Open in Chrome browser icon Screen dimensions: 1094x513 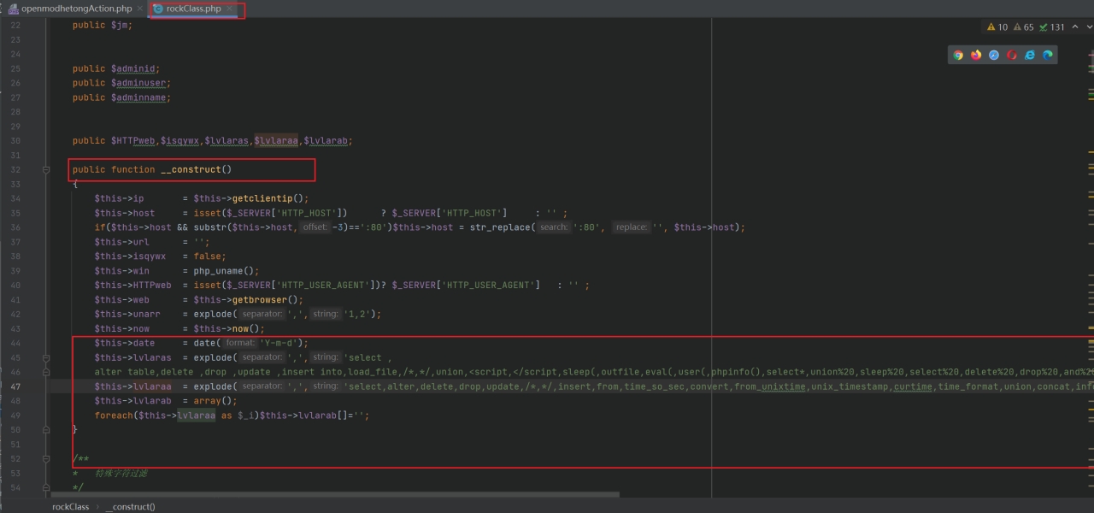pyautogui.click(x=958, y=55)
